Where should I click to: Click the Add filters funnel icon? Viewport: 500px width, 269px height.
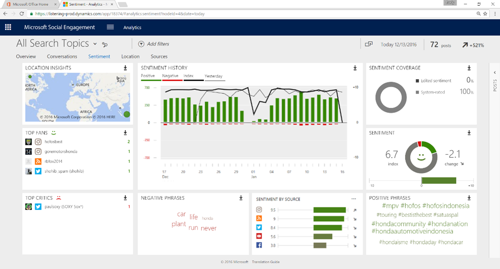(141, 44)
